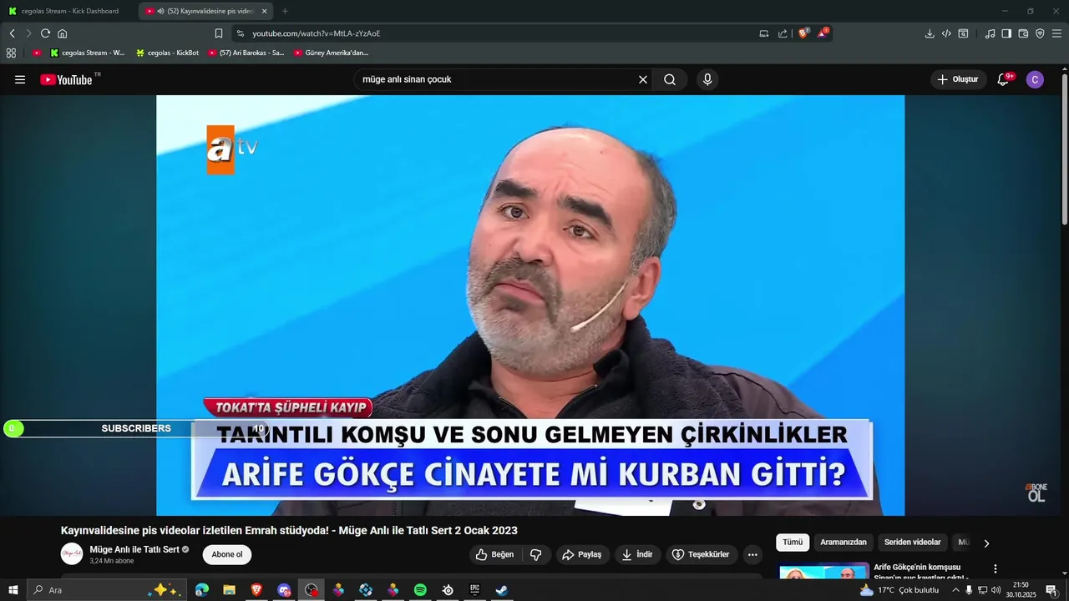Click the address bar URL

[316, 33]
